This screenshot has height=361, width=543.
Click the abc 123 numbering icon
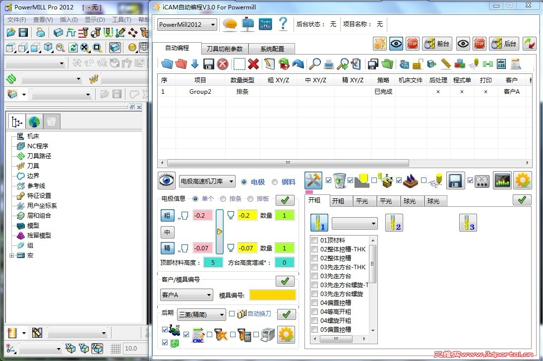501,64
